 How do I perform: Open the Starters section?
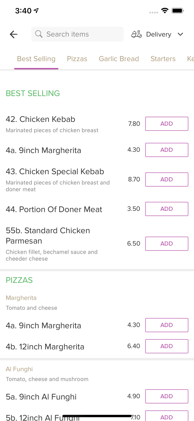point(163,59)
